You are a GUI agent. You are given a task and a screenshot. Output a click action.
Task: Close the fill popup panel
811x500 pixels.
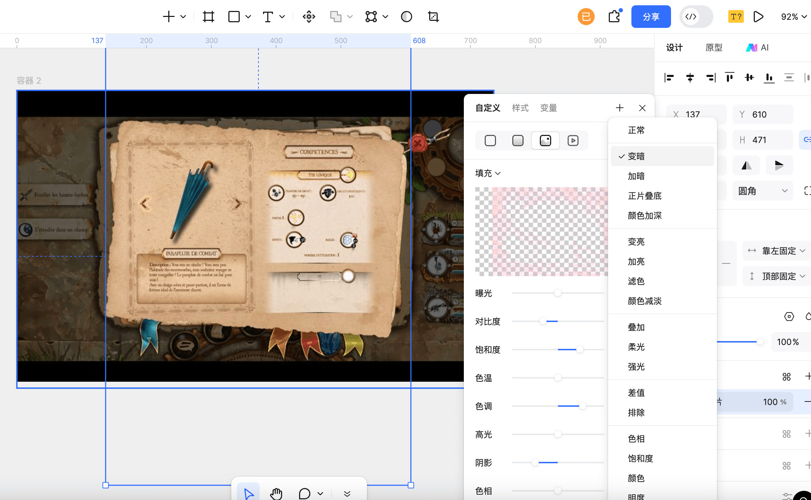pos(642,108)
